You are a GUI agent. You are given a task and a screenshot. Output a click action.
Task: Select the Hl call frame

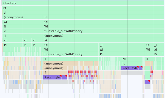103,17
